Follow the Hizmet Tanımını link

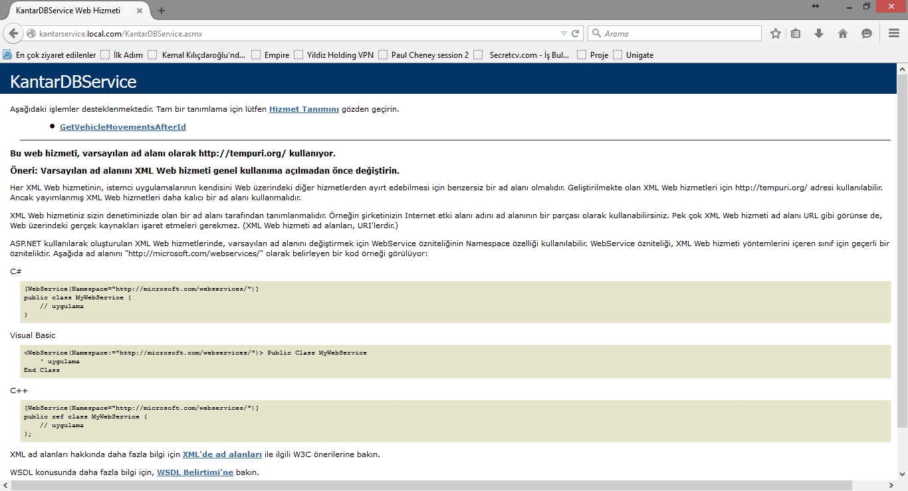pyautogui.click(x=304, y=109)
